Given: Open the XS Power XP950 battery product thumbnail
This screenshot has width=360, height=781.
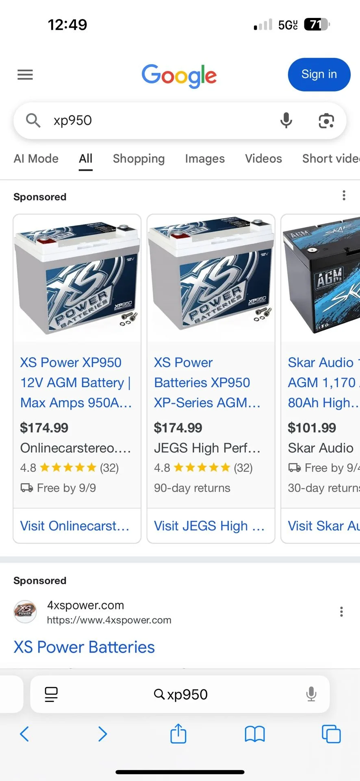Looking at the screenshot, I should (77, 277).
